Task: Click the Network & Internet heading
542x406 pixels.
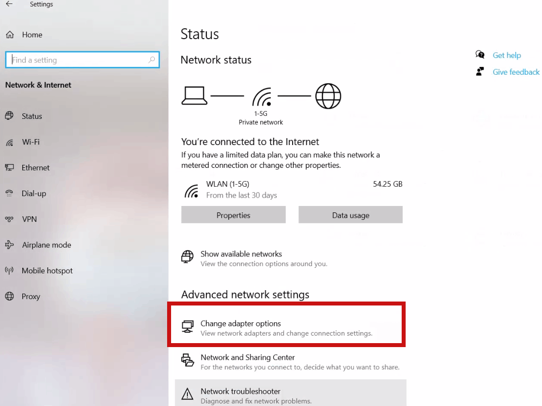Action: pos(38,85)
